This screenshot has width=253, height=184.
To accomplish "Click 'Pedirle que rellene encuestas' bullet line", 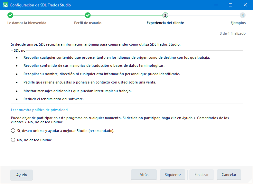I will coord(90,83).
